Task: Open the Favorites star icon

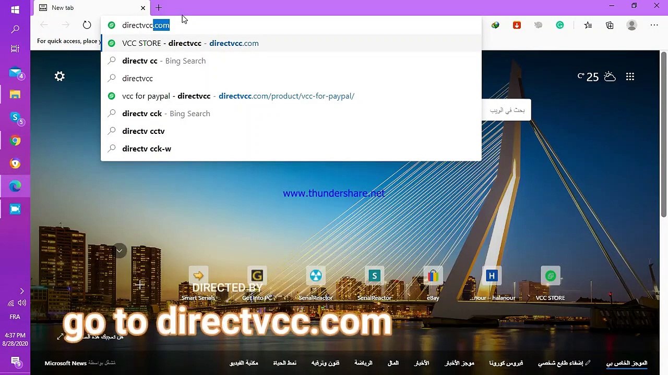Action: click(x=588, y=25)
